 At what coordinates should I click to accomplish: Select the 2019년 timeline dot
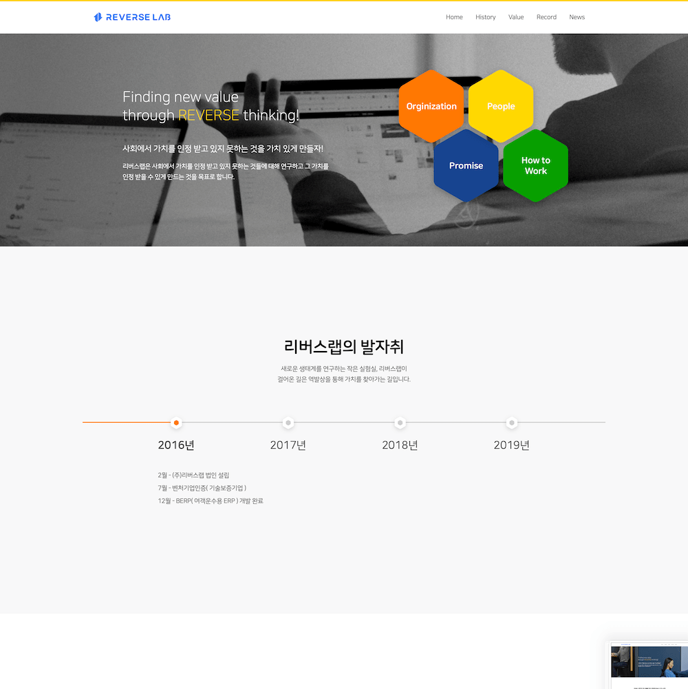(x=512, y=423)
